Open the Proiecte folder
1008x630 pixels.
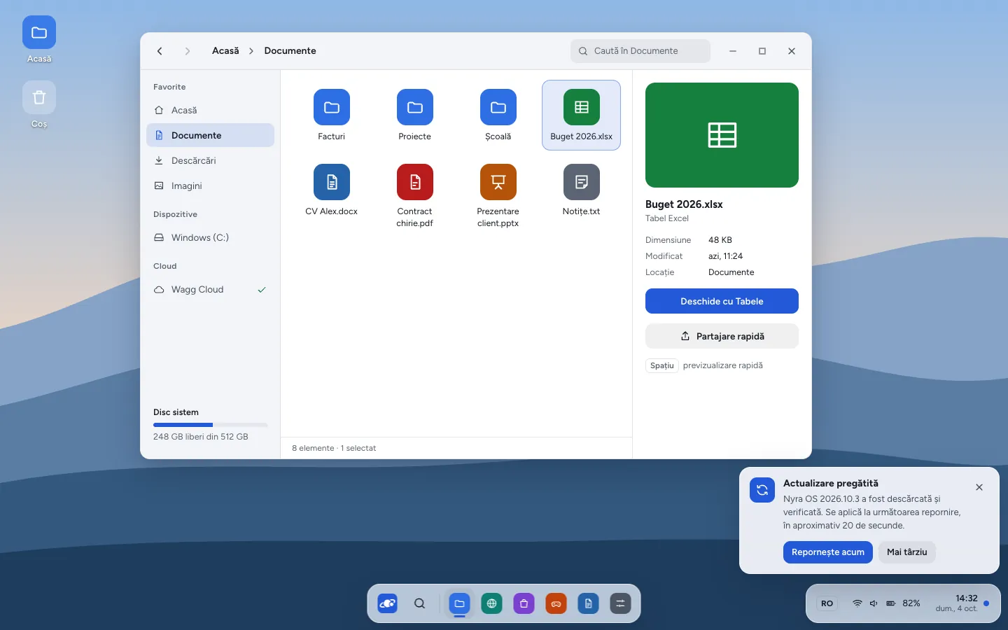tap(415, 115)
